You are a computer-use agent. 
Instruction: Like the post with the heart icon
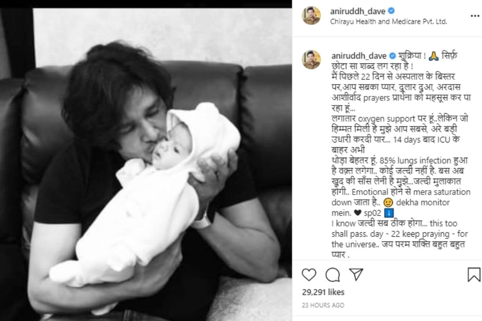309,274
